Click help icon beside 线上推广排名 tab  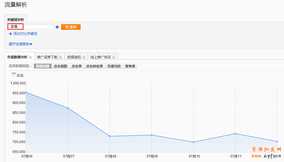point(114,57)
